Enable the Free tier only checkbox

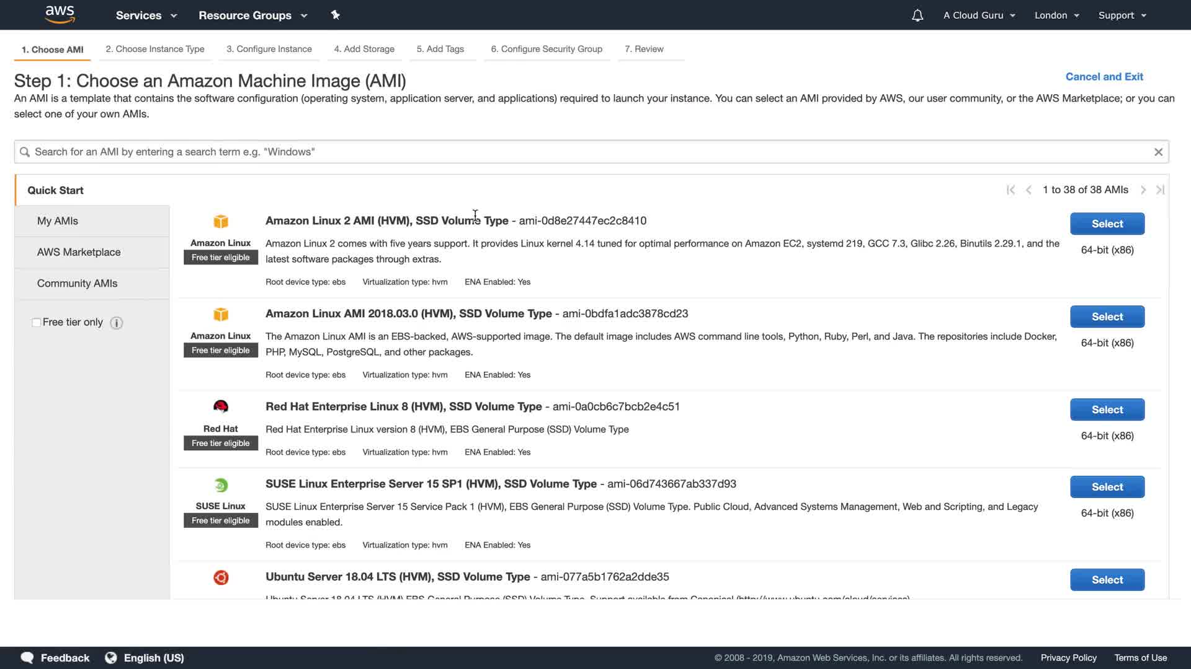pyautogui.click(x=37, y=323)
